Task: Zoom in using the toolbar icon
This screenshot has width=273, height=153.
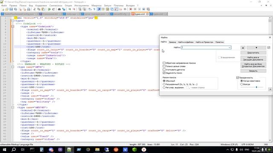Action: coord(70,9)
